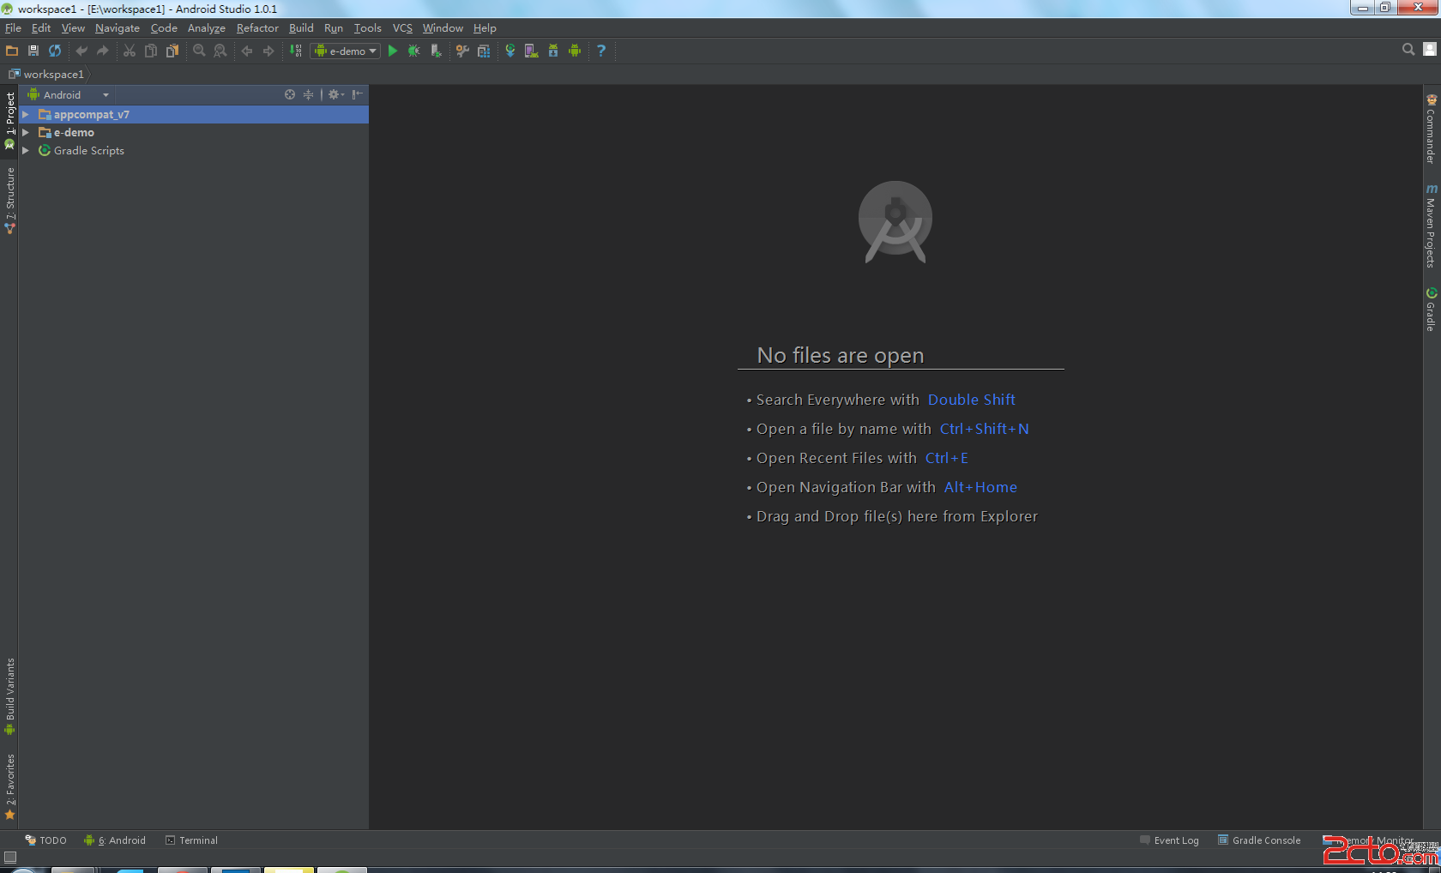Run the e-demo app with green play button
This screenshot has width=1441, height=873.
(x=393, y=51)
